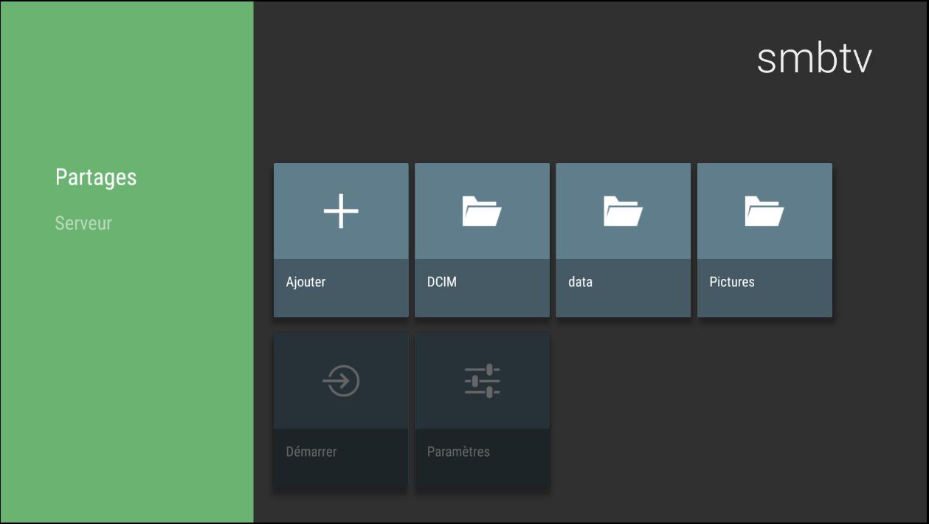Select the data share name label
The height and width of the screenshot is (524, 929).
click(x=580, y=282)
